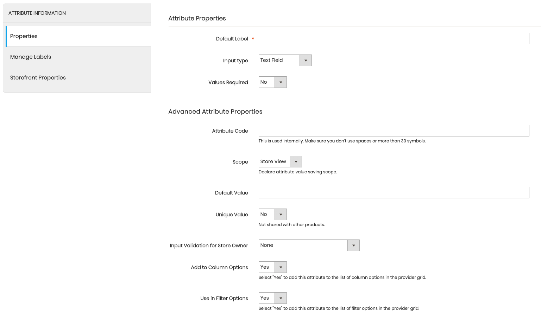This screenshot has width=541, height=313.
Task: Click the 'Declare attribute value saving scope' note
Action: click(298, 172)
